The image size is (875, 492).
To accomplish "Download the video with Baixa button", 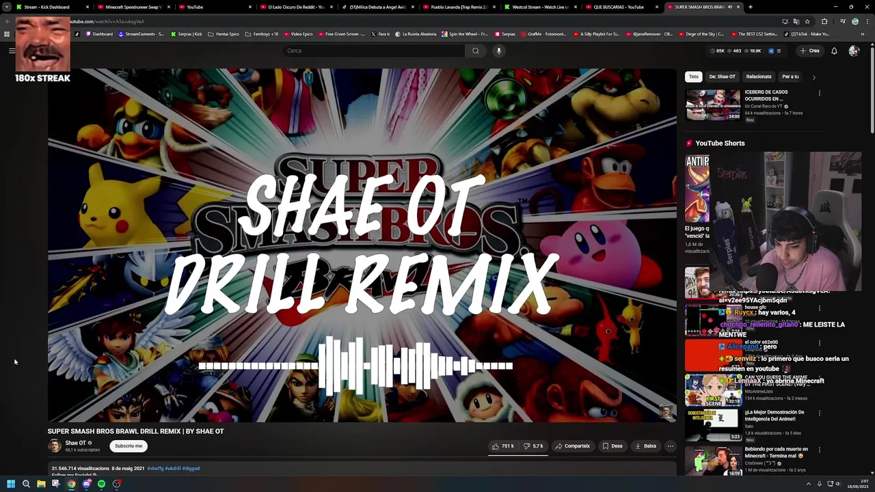I will [x=646, y=446].
